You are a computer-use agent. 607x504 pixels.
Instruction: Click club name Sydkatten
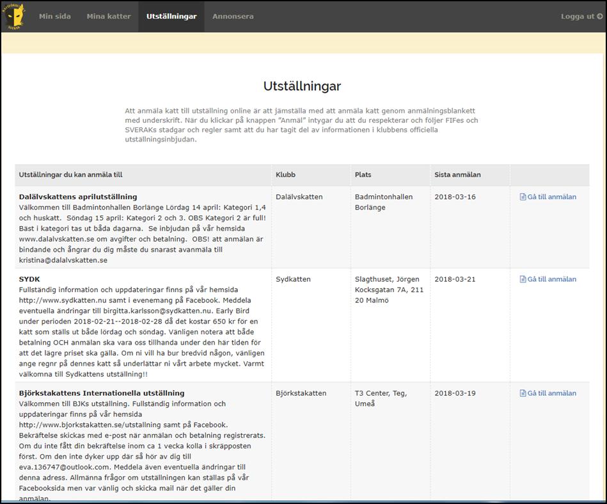293,279
